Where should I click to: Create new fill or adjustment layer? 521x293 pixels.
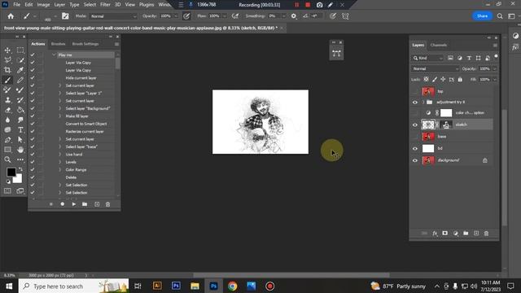(456, 234)
